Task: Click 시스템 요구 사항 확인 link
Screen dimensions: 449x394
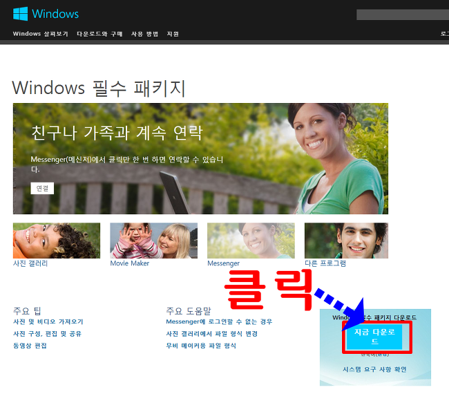Action: 374,369
